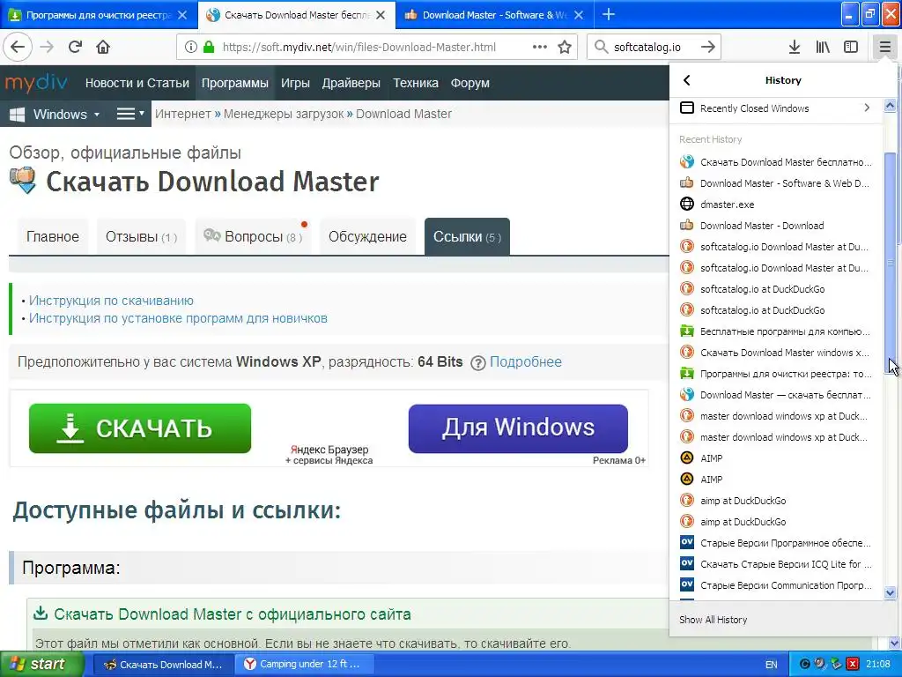This screenshot has height=677, width=902.
Task: Open Программы menu item
Action: click(x=234, y=83)
